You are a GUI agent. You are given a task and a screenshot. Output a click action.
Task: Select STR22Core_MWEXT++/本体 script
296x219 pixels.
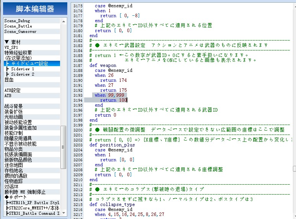pyautogui.click(x=32, y=208)
